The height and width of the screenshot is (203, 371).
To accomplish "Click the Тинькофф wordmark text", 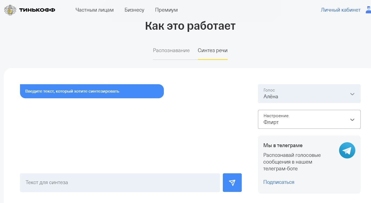I will click(x=37, y=10).
